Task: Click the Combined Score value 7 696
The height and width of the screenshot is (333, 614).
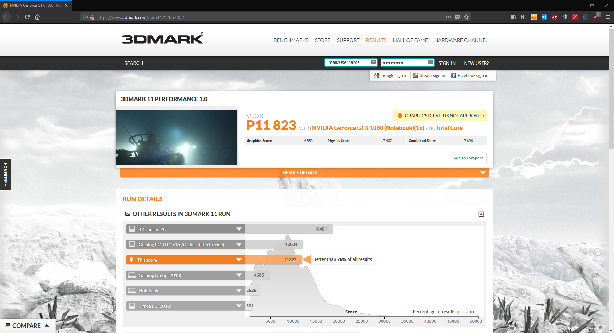Action: [x=468, y=141]
